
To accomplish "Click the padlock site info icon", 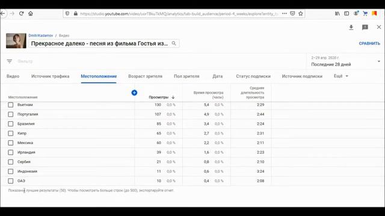I will click(x=75, y=13).
